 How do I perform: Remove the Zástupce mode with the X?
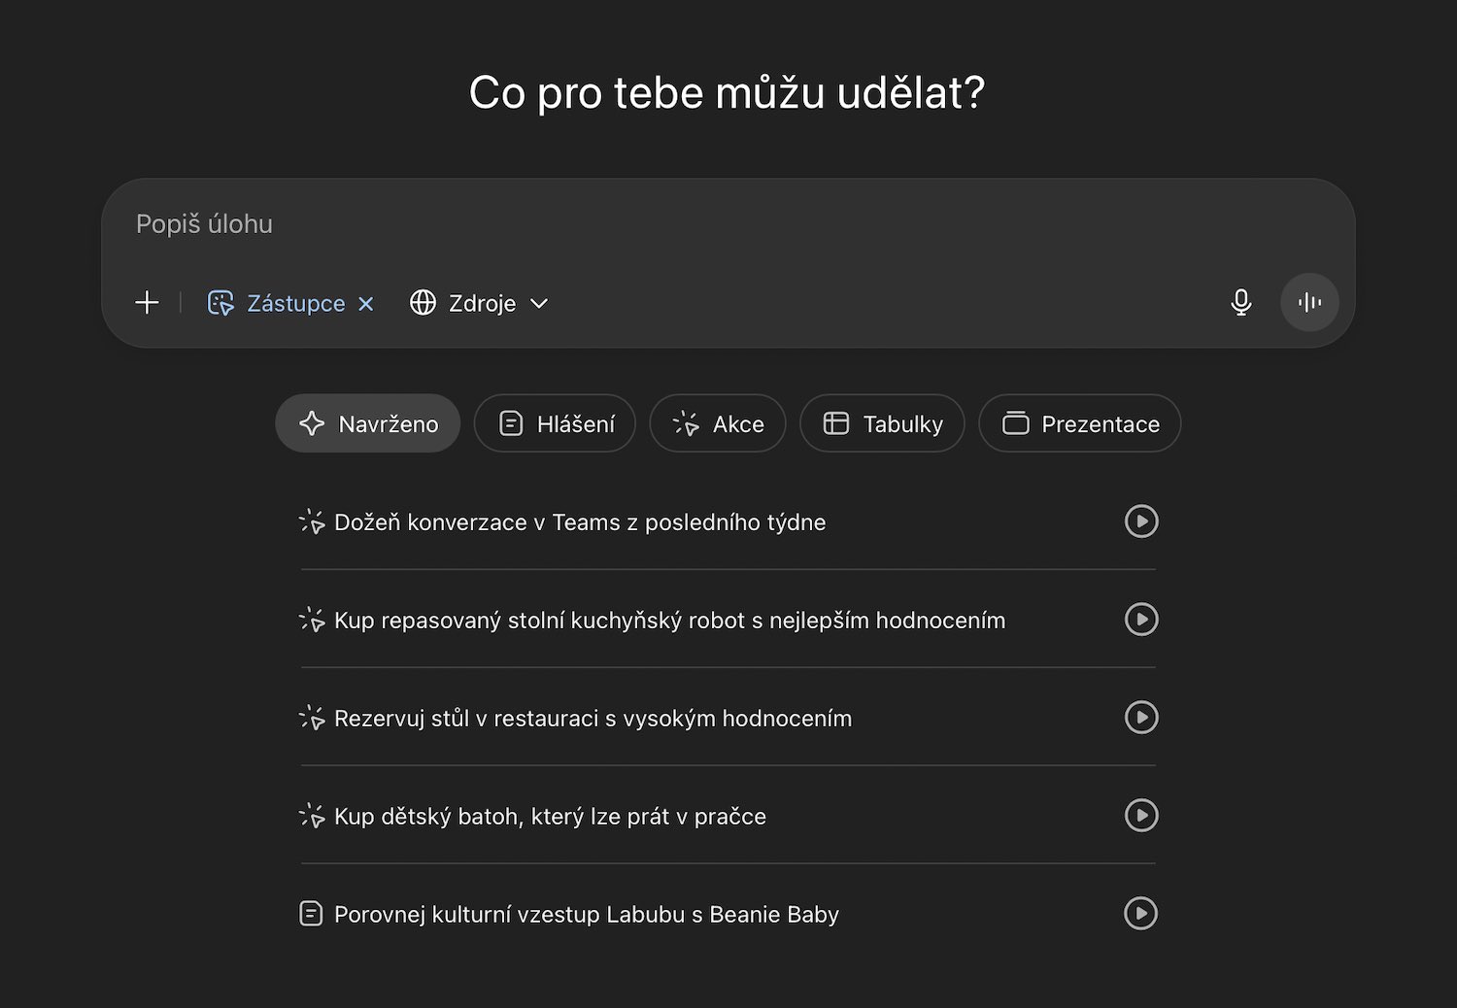click(x=366, y=304)
